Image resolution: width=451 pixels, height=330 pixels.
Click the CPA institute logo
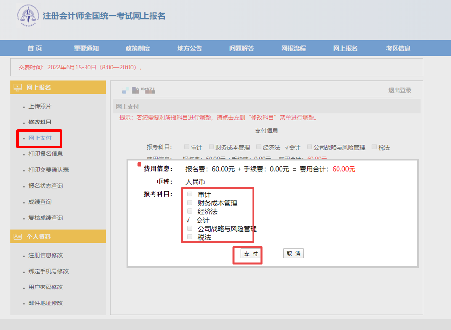(x=28, y=16)
